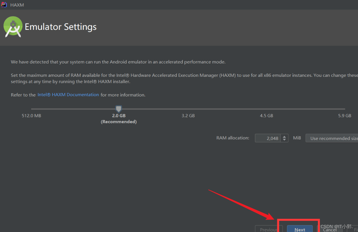Decrease RAM allocation with the down arrow

tap(284, 140)
